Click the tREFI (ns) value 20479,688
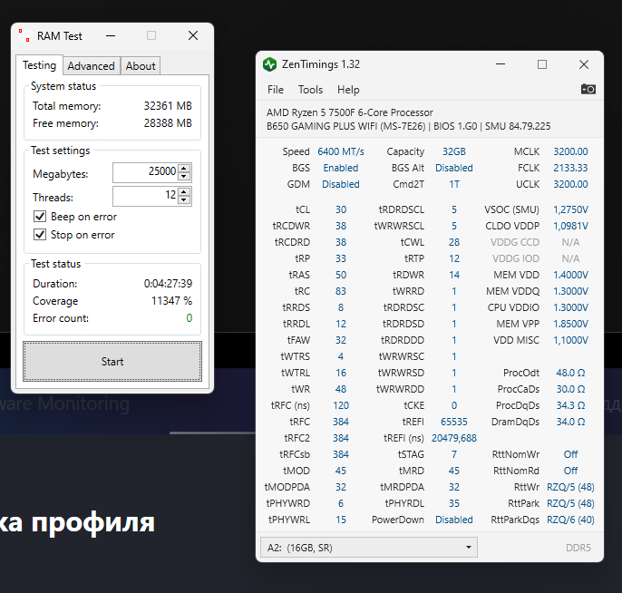This screenshot has width=622, height=593. [x=453, y=438]
